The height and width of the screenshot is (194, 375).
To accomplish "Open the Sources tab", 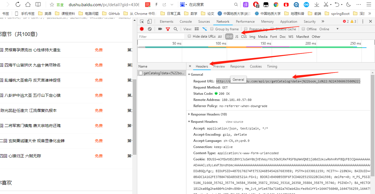I will coord(204,22).
